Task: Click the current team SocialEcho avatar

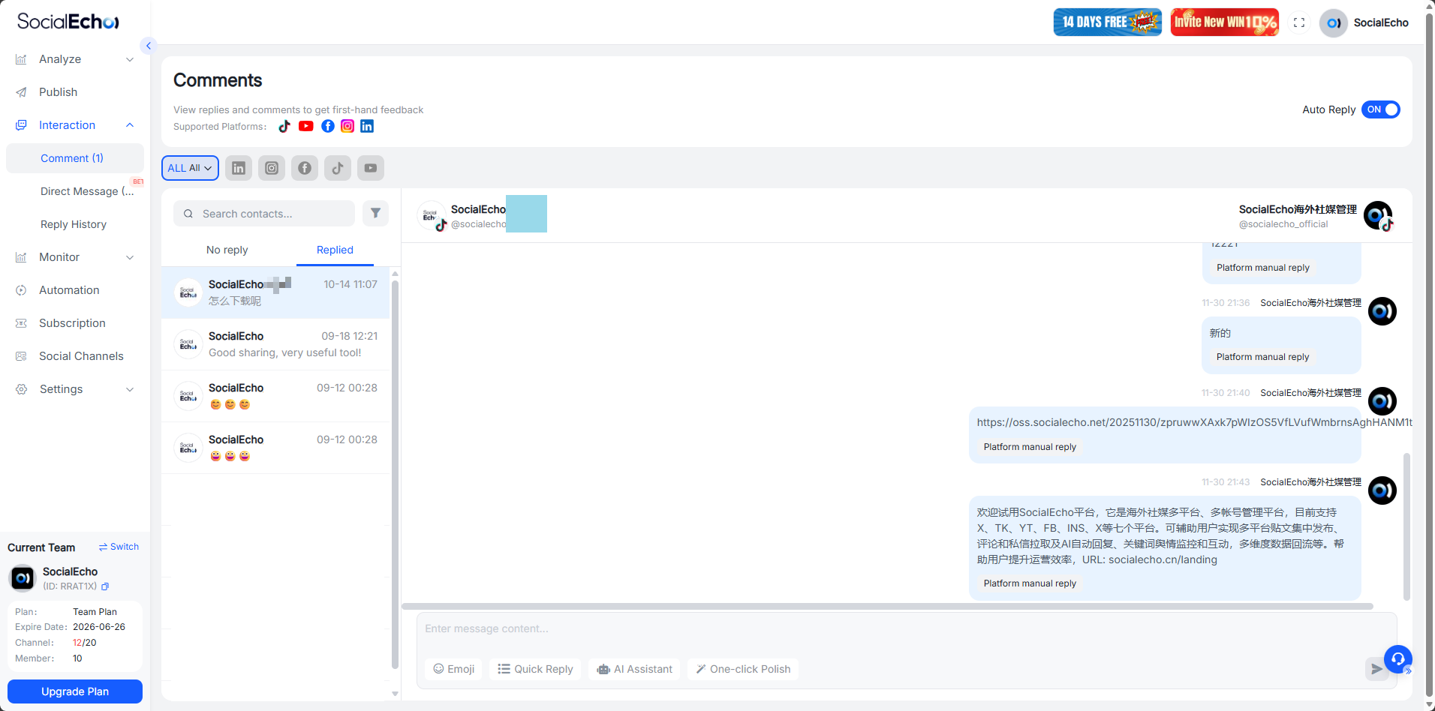Action: point(23,578)
